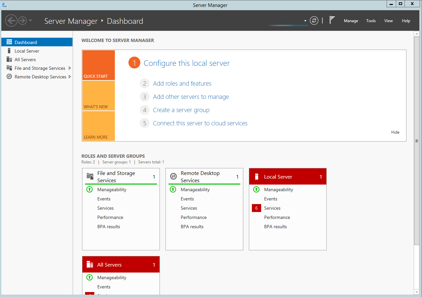Click the vertical scrollbar thumb

(417, 141)
